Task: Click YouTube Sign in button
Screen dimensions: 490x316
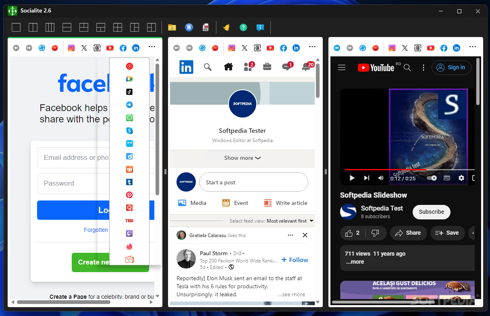Action: pos(451,68)
